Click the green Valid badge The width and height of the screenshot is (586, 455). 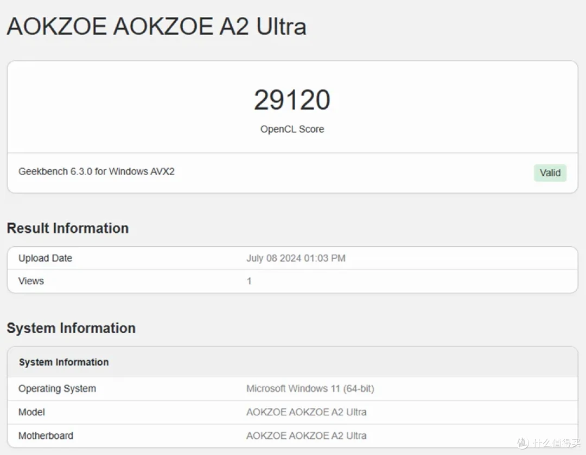point(550,173)
